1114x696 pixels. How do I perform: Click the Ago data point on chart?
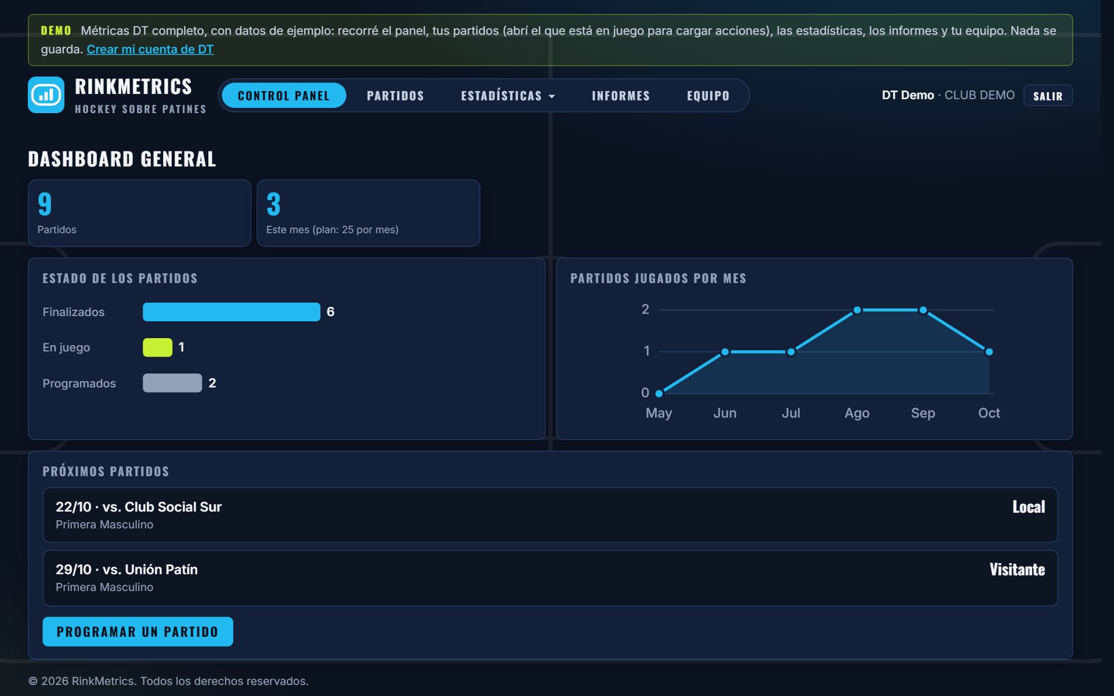(857, 310)
